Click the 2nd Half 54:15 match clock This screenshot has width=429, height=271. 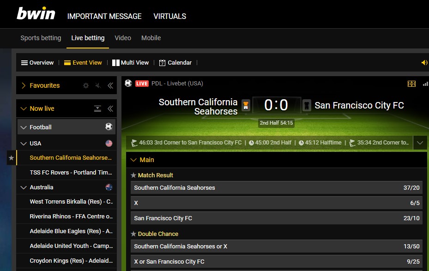click(x=276, y=123)
